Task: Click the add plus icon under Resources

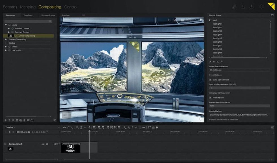Action: pyautogui.click(x=5, y=121)
